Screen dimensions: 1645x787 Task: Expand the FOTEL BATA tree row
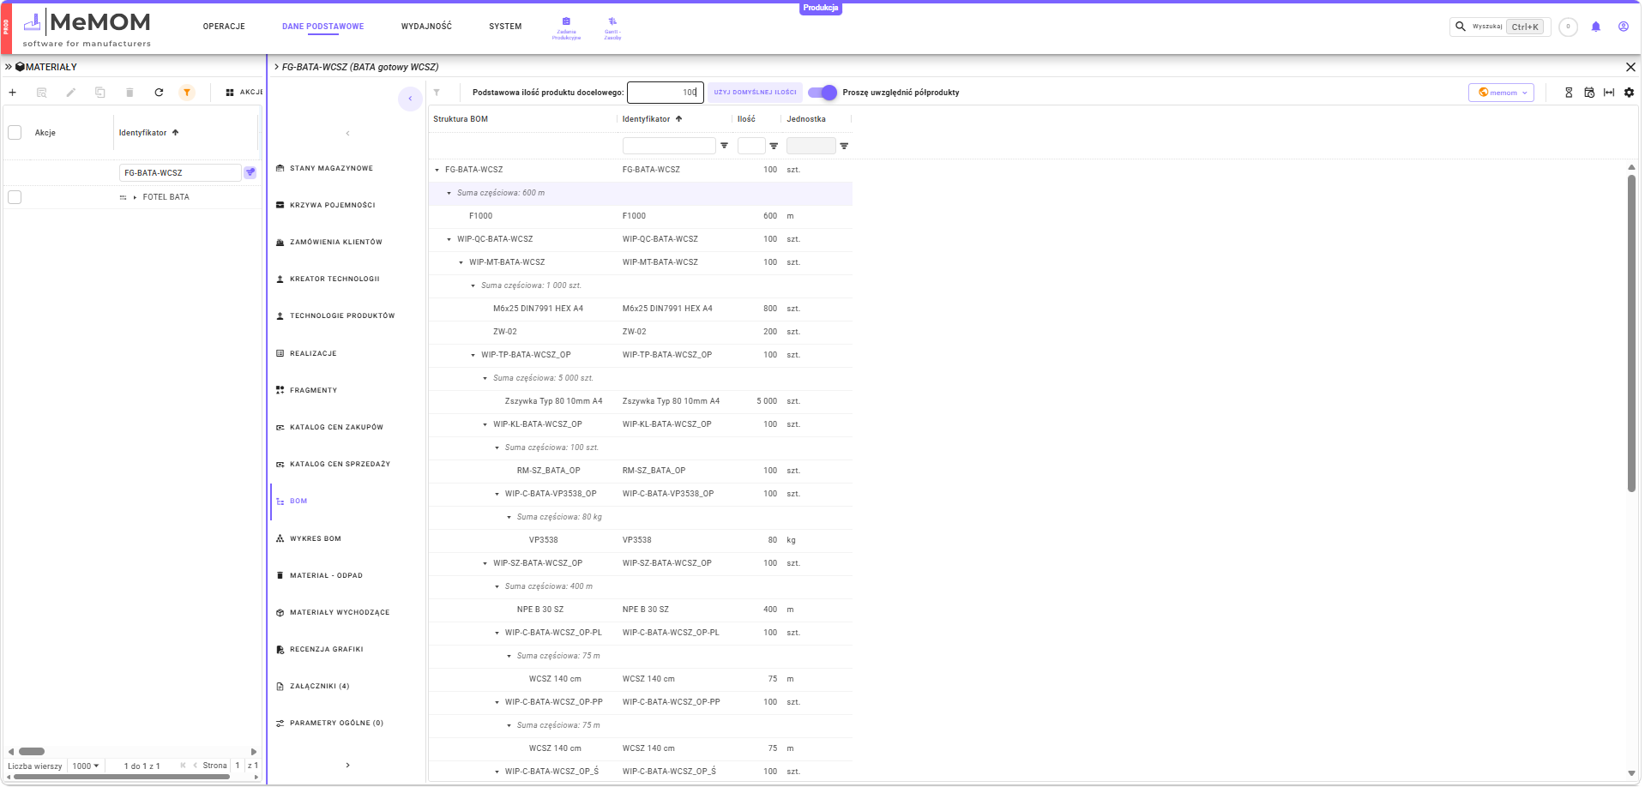136,197
